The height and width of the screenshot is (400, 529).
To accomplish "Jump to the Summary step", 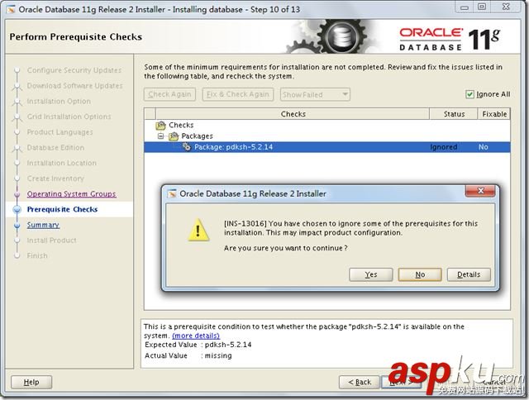I will coord(43,225).
